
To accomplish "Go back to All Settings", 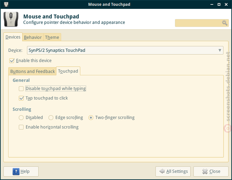I will [173, 171].
